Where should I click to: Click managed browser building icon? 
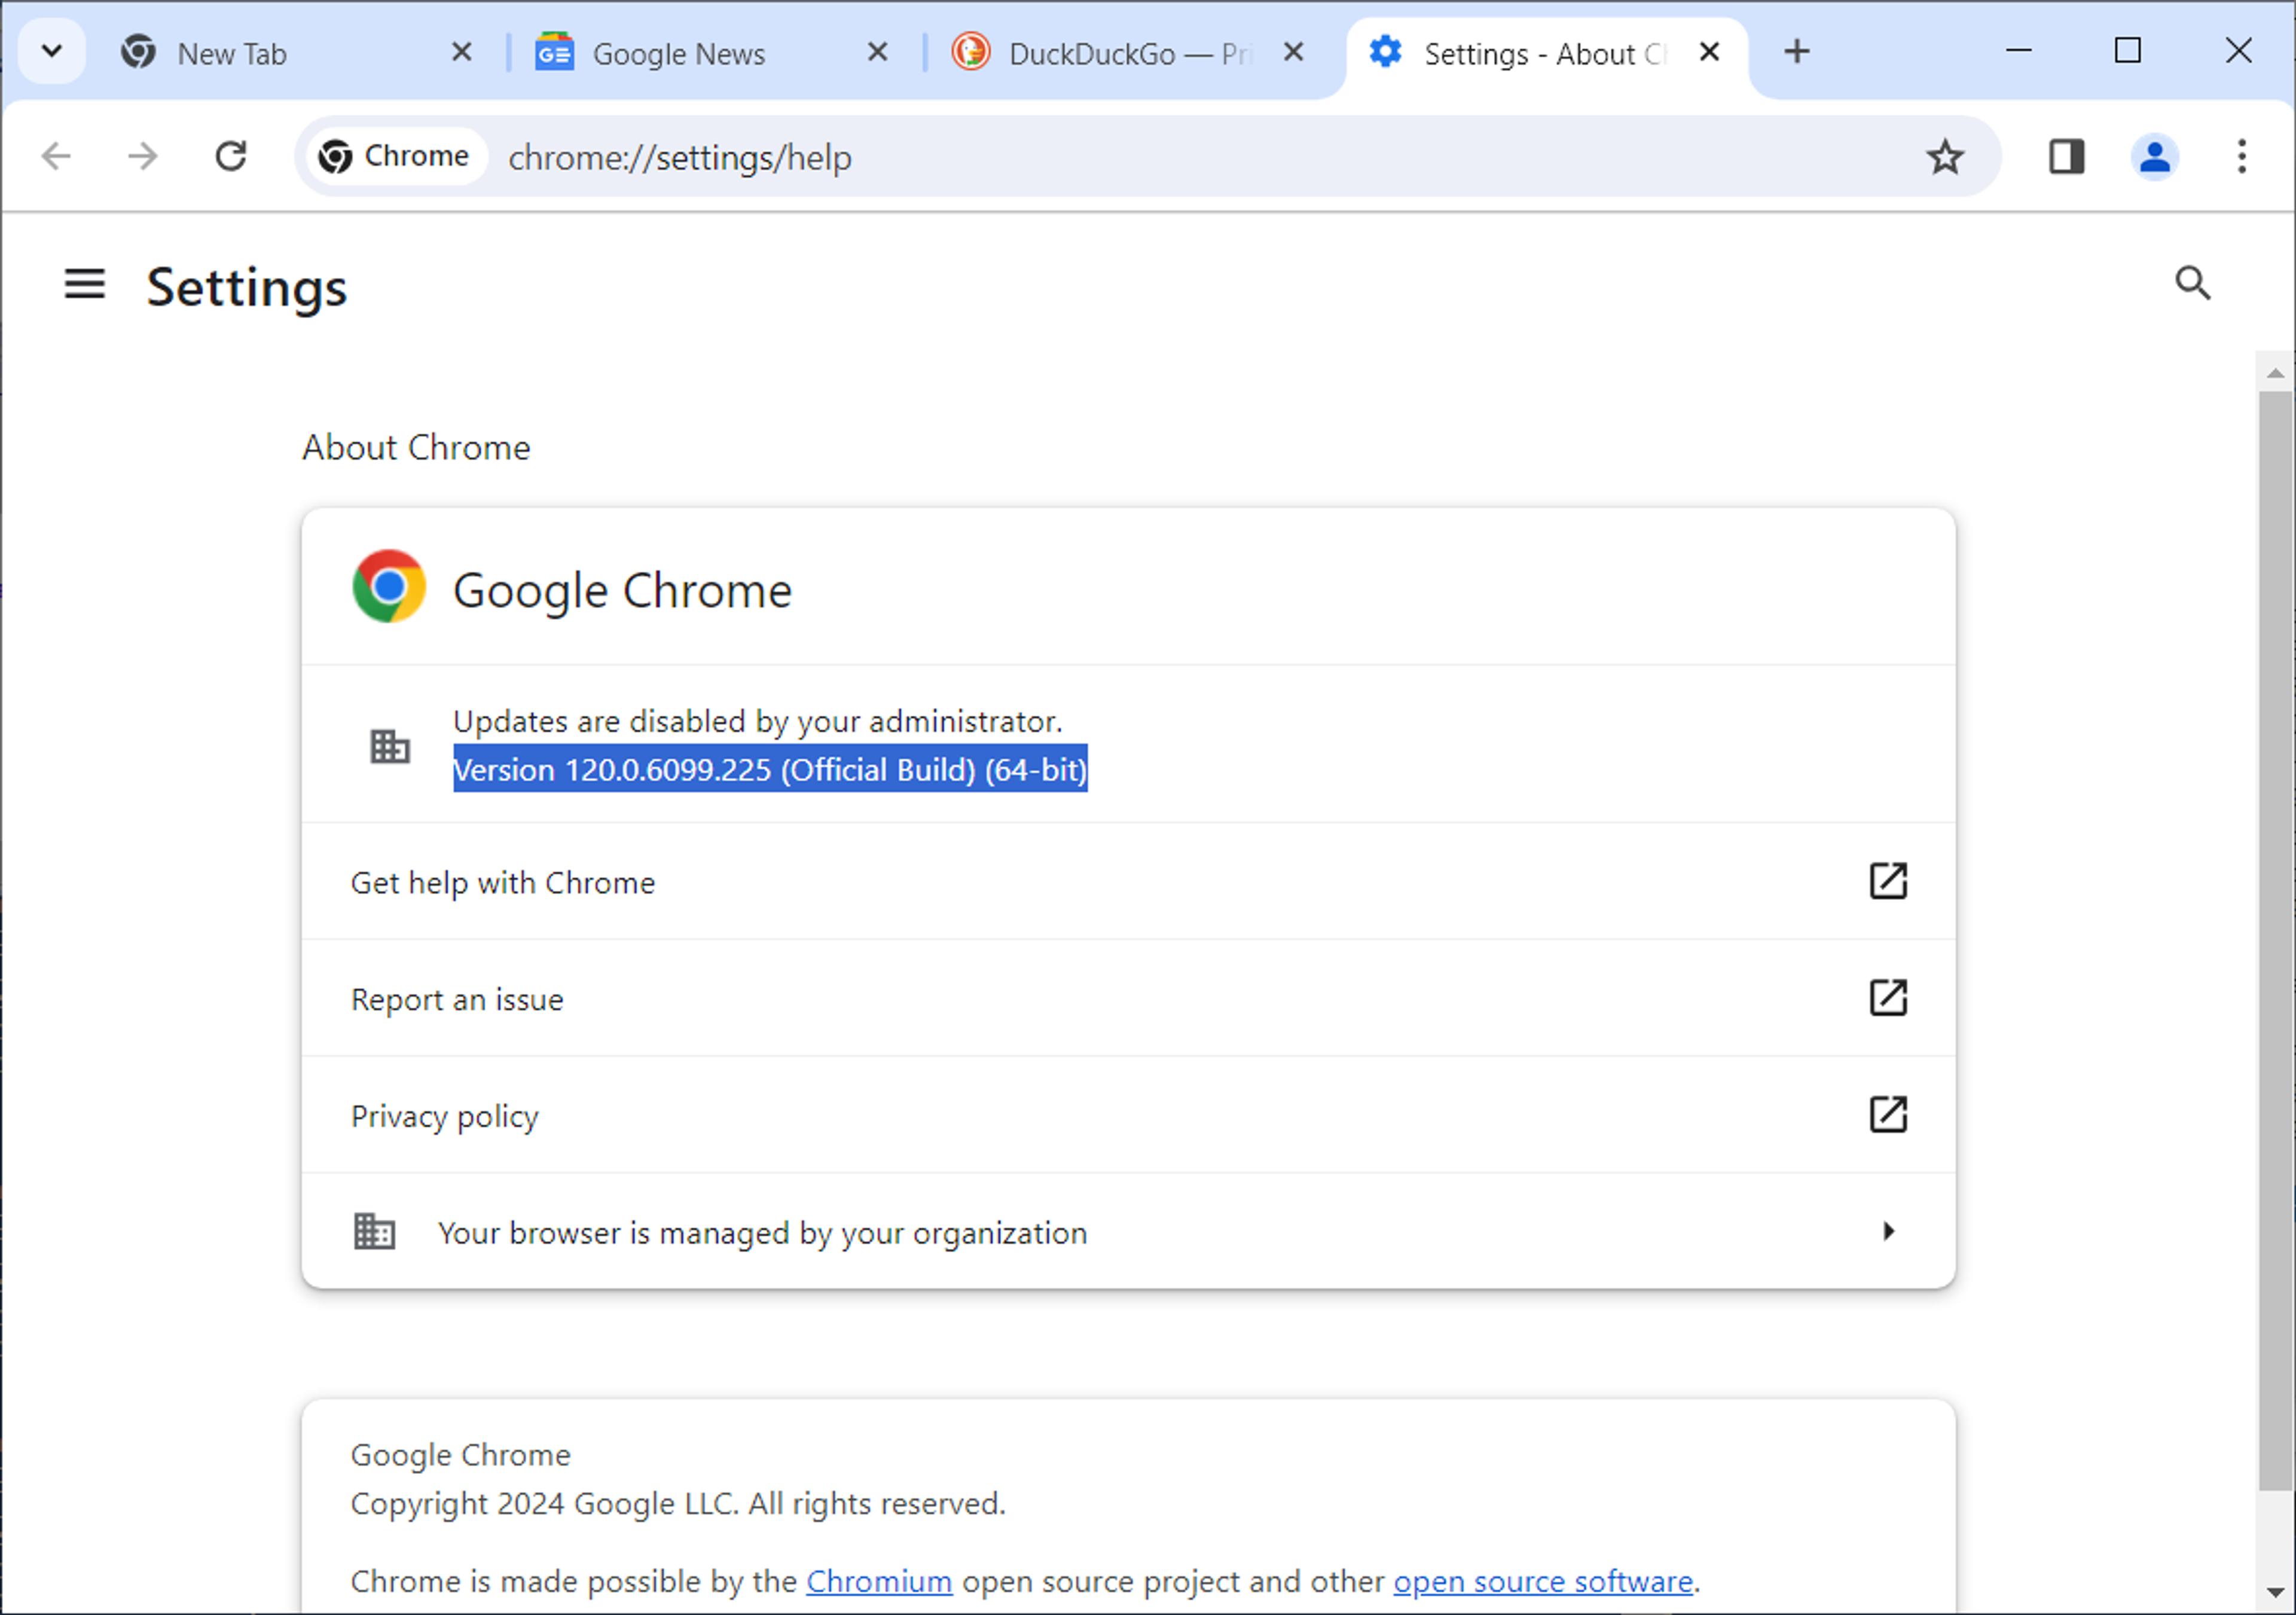tap(374, 1232)
